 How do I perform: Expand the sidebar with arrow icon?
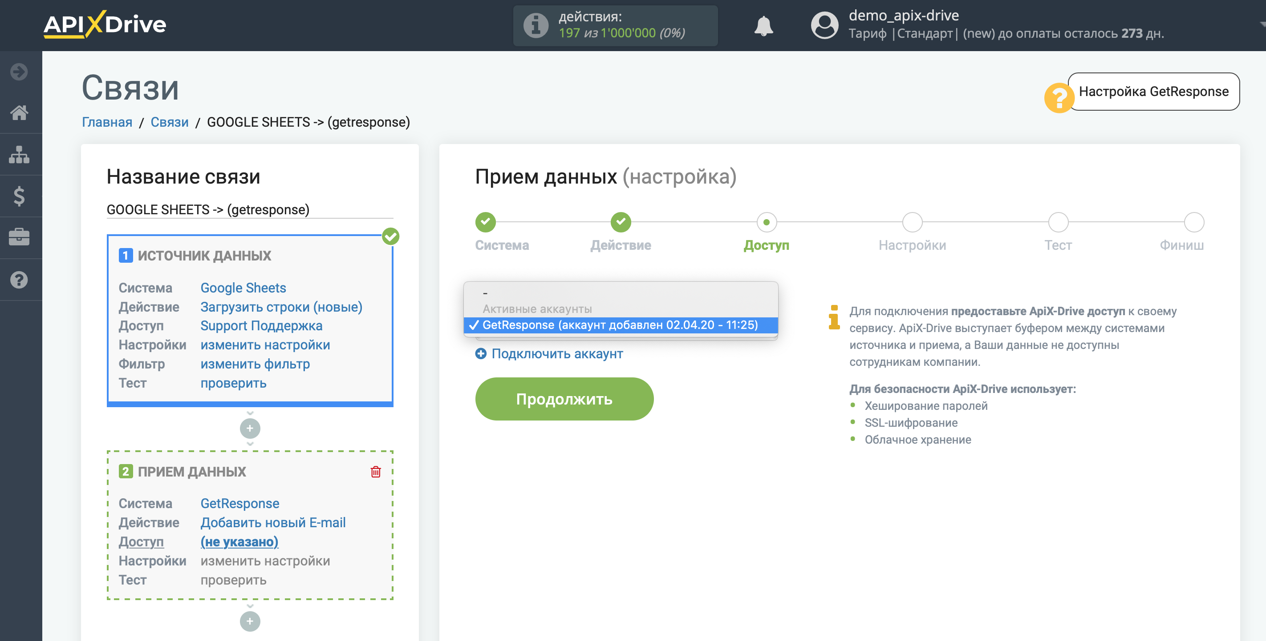[x=19, y=72]
